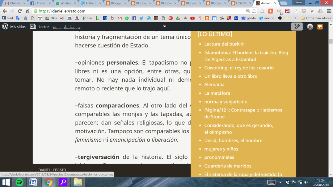Switch to the WordPress Editar tab
Screen dimensions: 333x187
coord(90,3)
